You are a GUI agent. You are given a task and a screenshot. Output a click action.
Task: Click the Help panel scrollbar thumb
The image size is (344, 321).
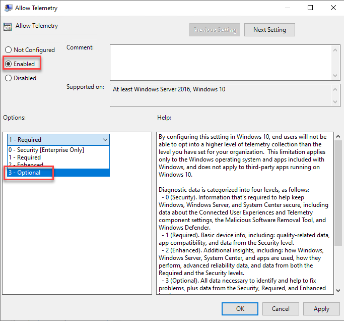coord(338,193)
